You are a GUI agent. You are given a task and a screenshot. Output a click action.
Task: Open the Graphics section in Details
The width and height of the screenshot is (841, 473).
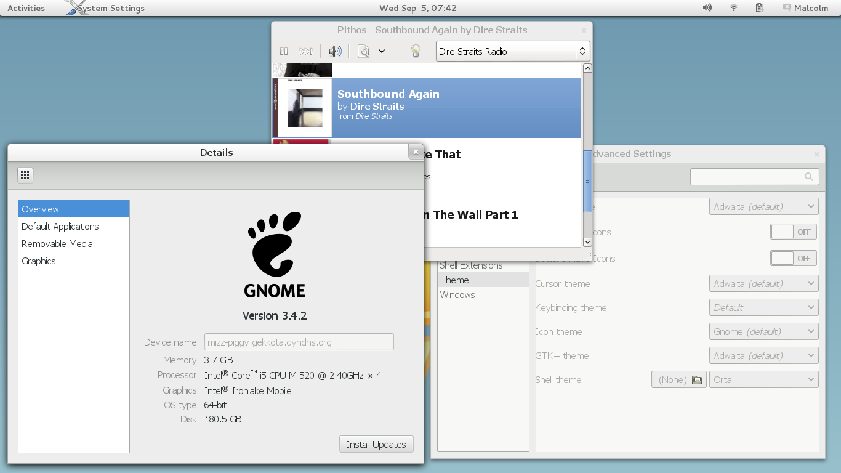coord(74,261)
